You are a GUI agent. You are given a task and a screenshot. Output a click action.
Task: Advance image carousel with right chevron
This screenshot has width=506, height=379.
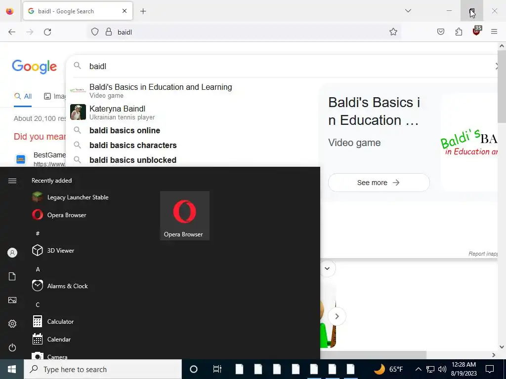coord(337,316)
